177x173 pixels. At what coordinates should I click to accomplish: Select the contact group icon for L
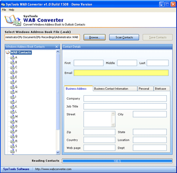pos(12,112)
